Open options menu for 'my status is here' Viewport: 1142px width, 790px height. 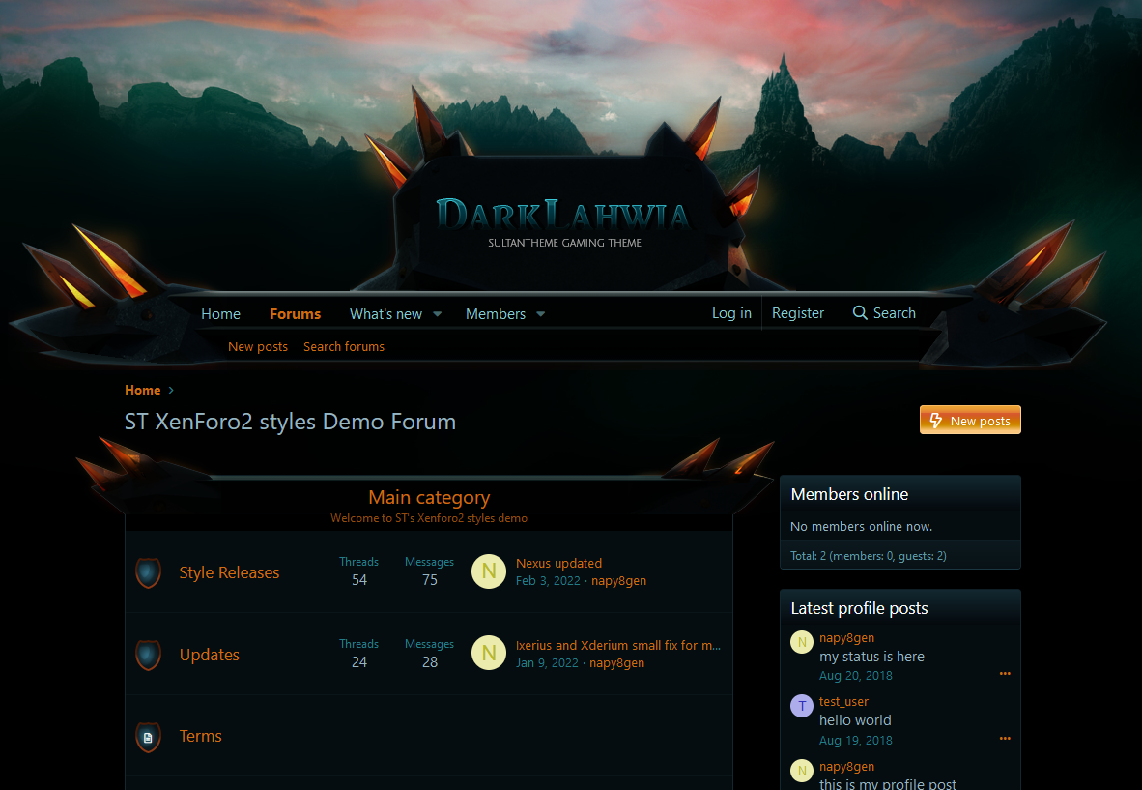[1005, 674]
